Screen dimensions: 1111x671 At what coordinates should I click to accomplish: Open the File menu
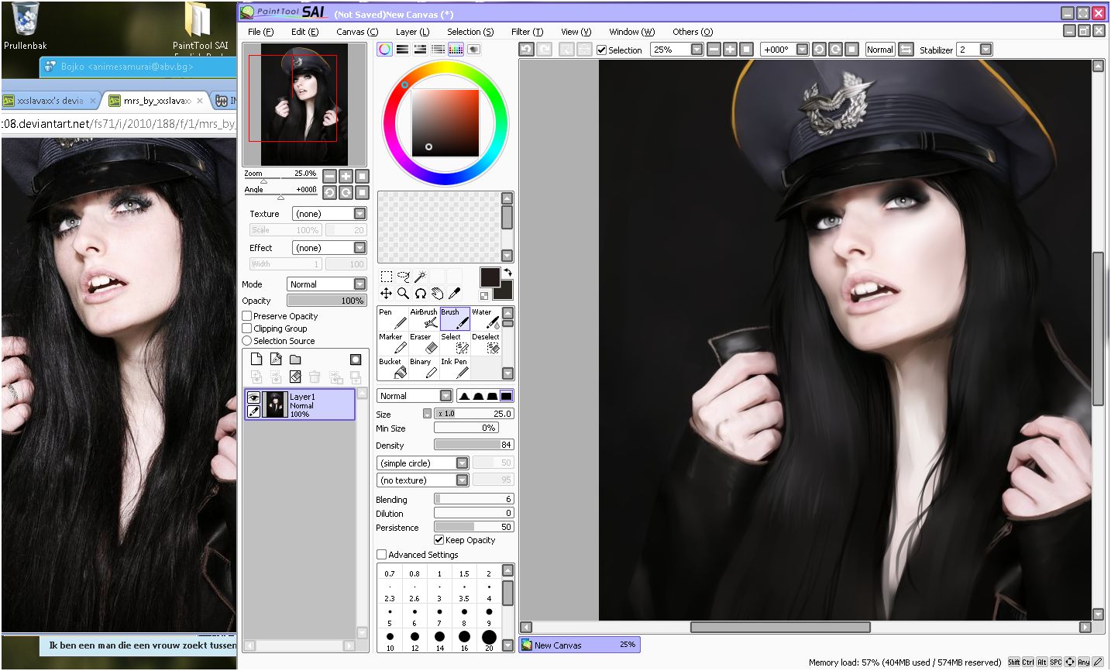(260, 32)
